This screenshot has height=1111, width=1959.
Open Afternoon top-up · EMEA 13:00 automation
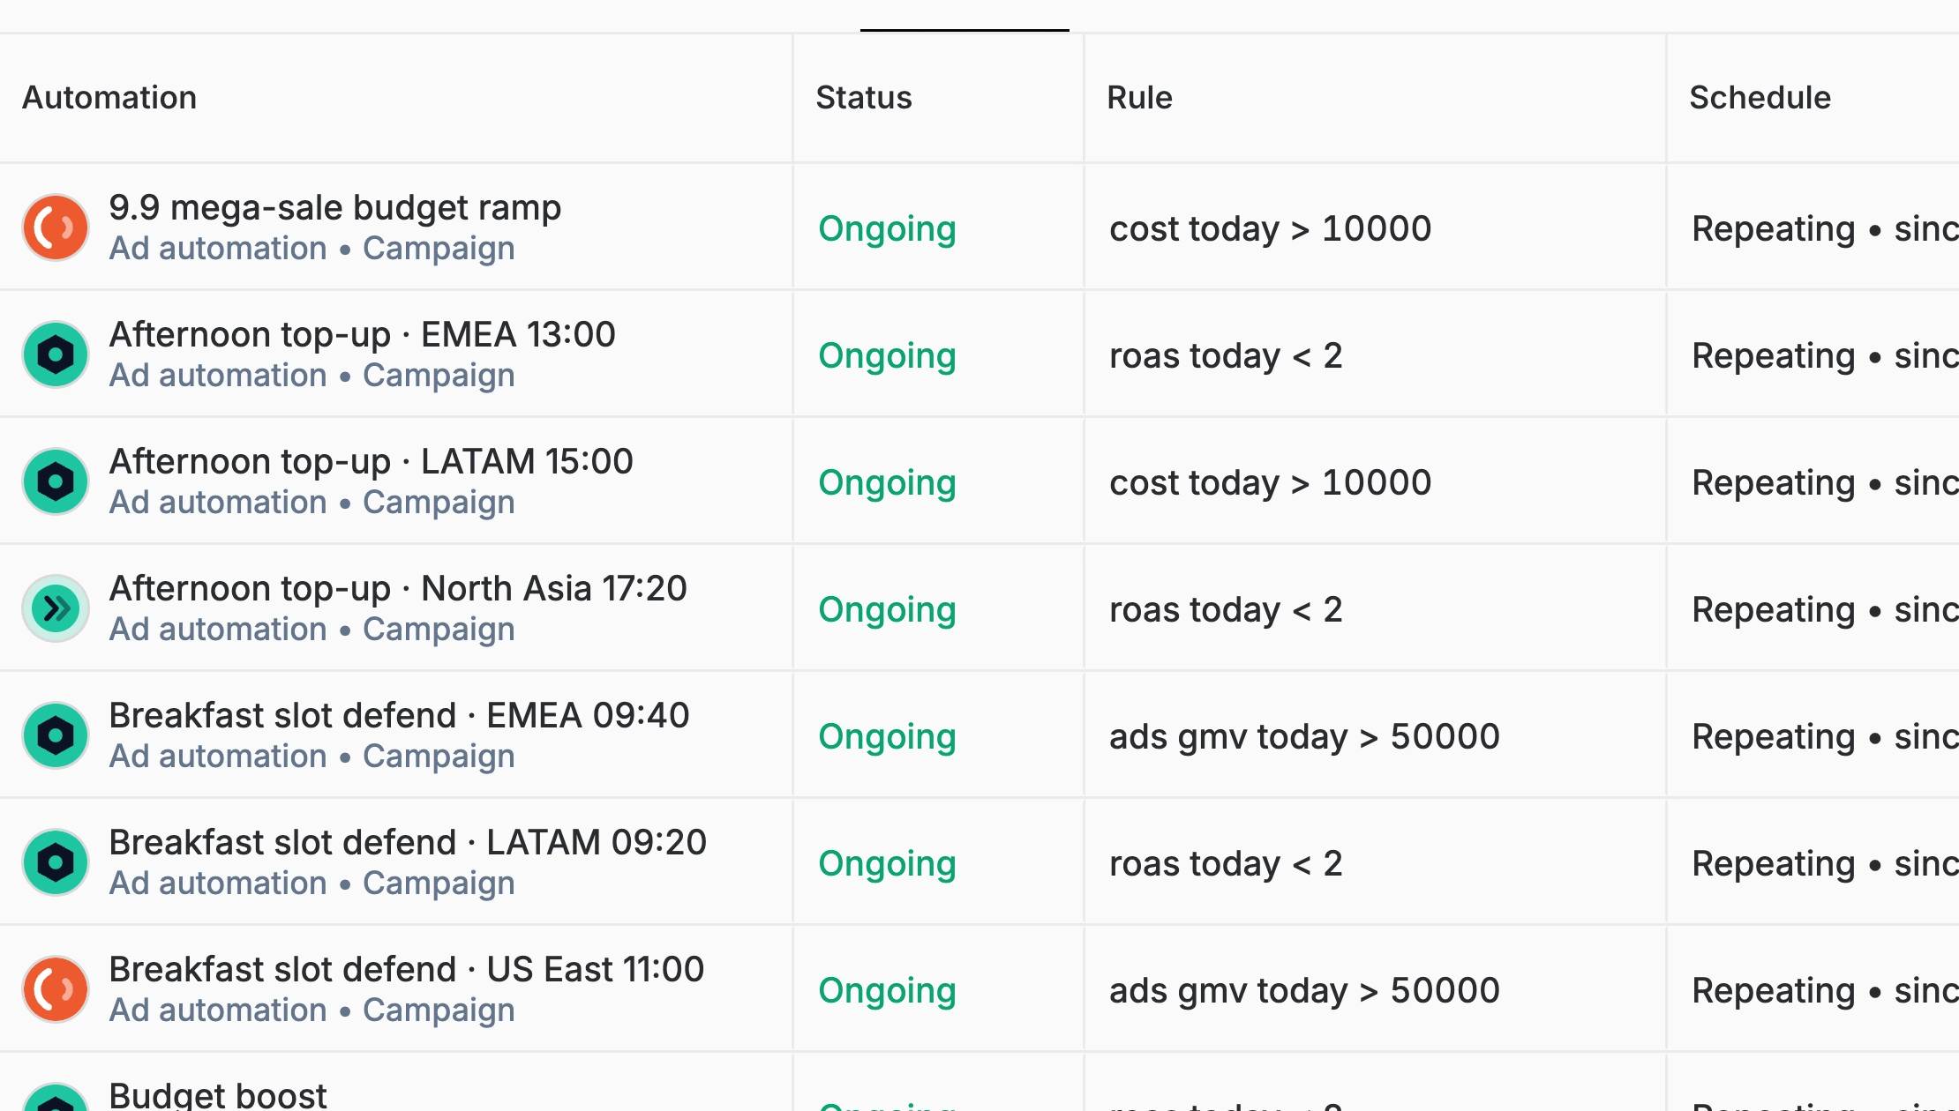click(363, 335)
